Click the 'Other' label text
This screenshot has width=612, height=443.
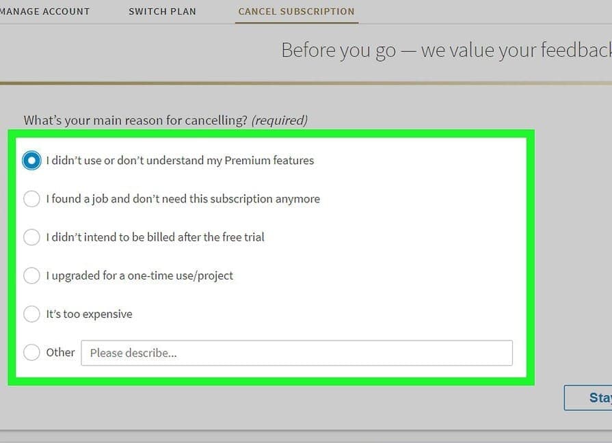60,352
